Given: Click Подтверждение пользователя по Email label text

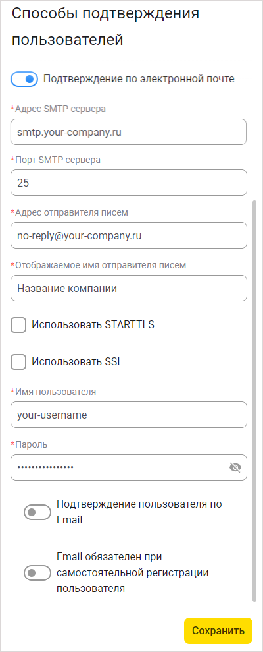Looking at the screenshot, I should (x=139, y=512).
